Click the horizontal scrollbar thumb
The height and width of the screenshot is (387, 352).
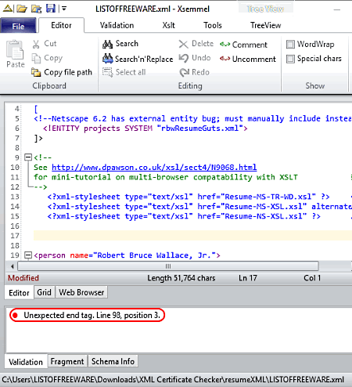[x=168, y=266]
